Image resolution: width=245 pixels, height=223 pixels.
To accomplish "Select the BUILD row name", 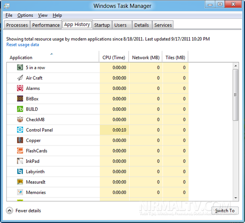I will point(32,109).
